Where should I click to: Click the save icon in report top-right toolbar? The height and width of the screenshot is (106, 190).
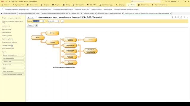coord(172,17)
